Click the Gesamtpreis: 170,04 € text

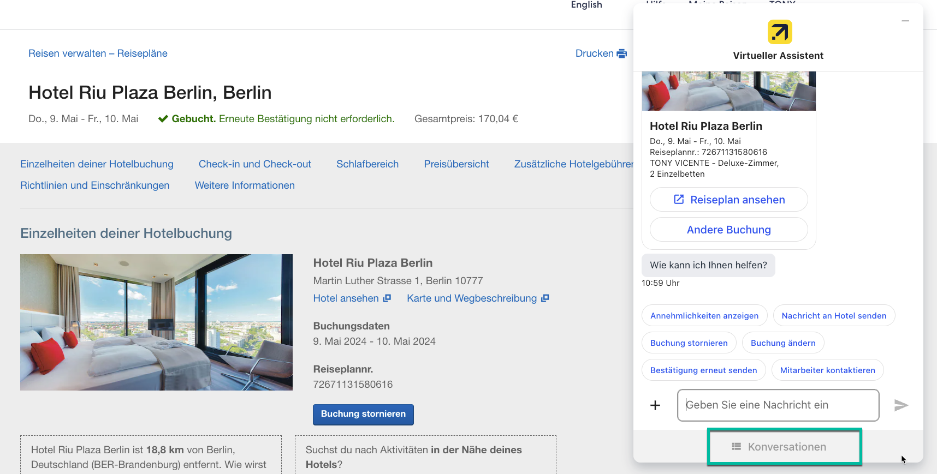[x=466, y=119]
